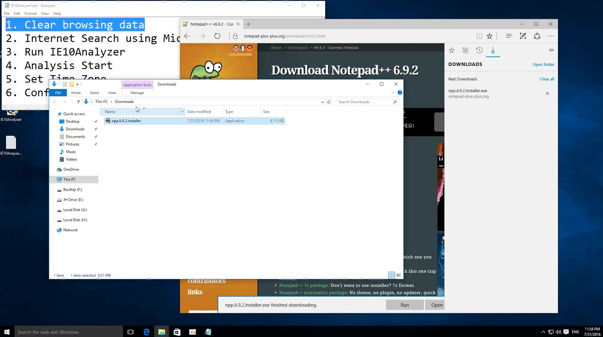The width and height of the screenshot is (603, 337).
Task: Open Network in navigation pane
Action: 70,230
